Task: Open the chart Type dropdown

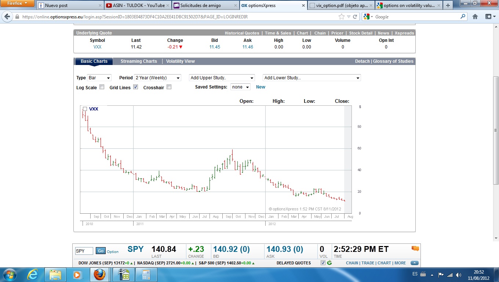Action: pyautogui.click(x=99, y=78)
